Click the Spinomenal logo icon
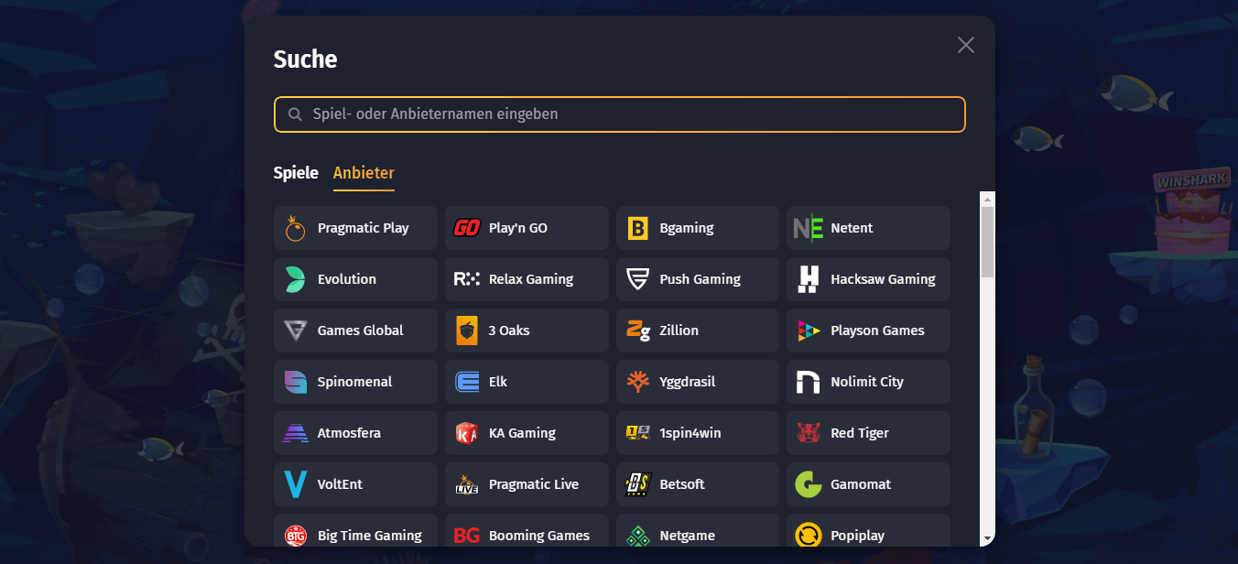1238x564 pixels. pos(296,382)
